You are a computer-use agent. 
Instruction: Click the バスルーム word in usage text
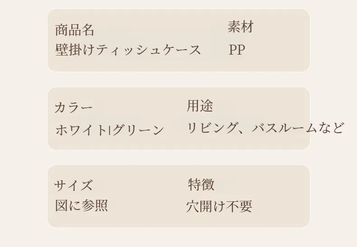284,128
